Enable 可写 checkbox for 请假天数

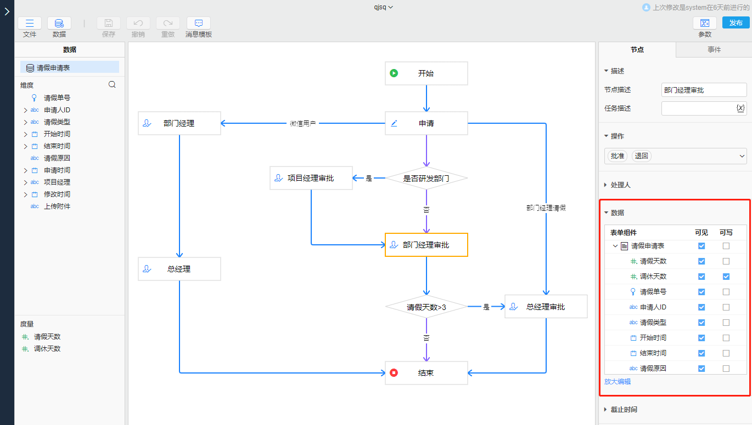pos(726,261)
